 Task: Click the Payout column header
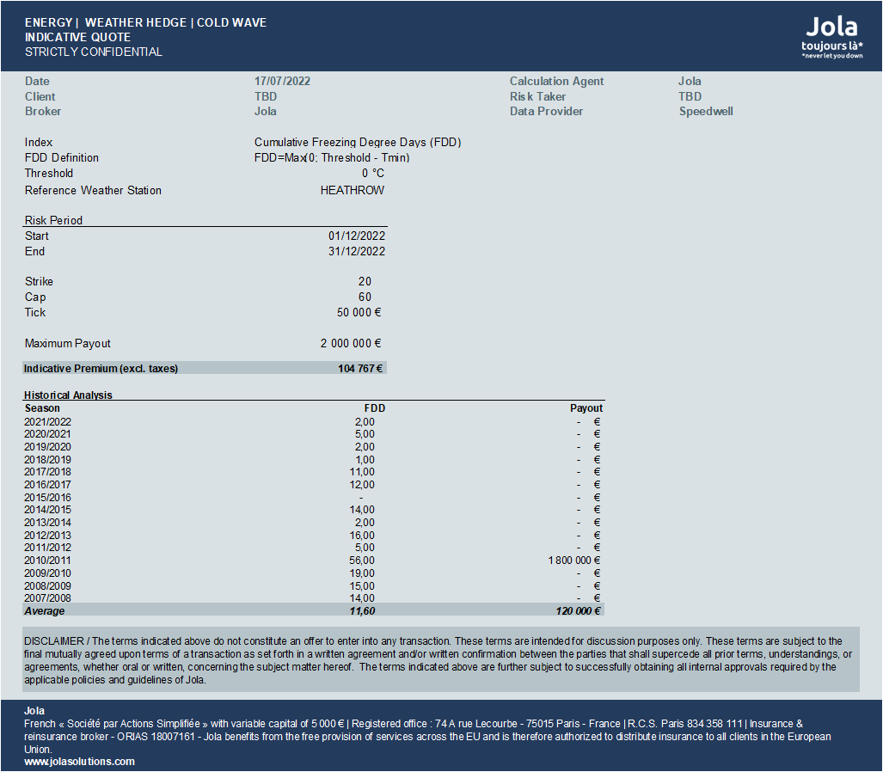coord(586,408)
